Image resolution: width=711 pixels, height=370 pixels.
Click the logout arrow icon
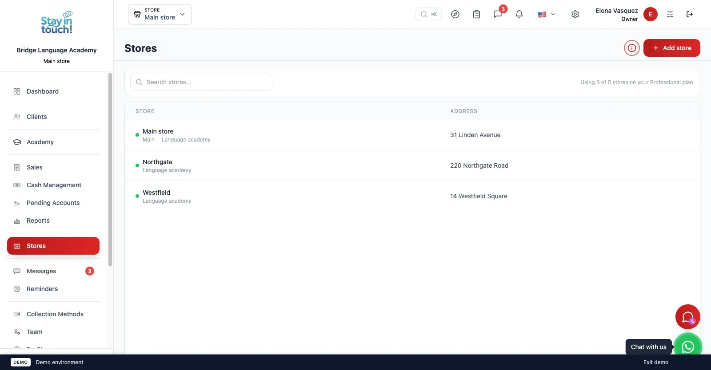(690, 14)
